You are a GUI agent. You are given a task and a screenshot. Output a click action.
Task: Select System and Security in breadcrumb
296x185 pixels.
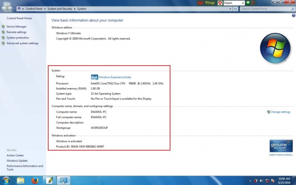point(60,9)
